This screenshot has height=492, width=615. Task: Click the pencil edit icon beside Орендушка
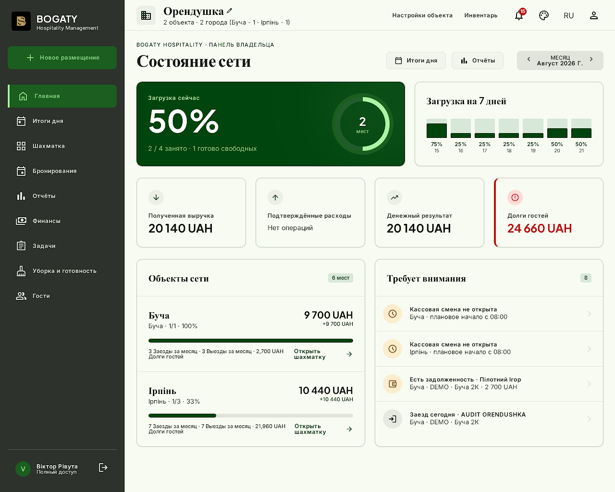pyautogui.click(x=229, y=11)
